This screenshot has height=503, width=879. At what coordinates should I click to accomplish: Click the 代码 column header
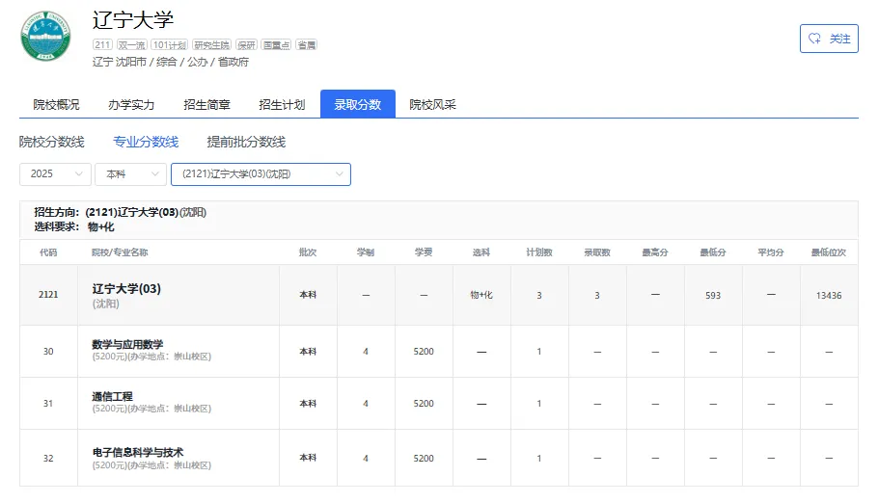[48, 252]
